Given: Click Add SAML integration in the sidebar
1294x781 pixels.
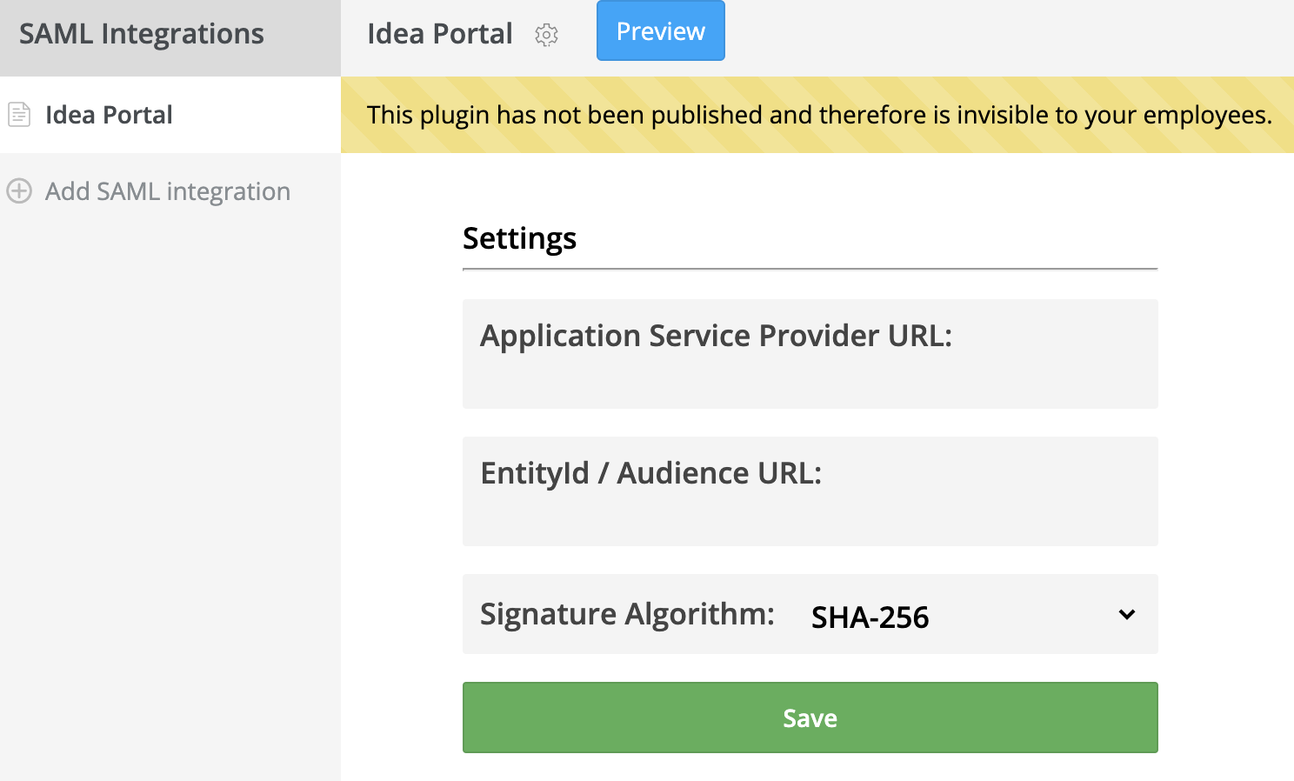Looking at the screenshot, I should (x=168, y=190).
